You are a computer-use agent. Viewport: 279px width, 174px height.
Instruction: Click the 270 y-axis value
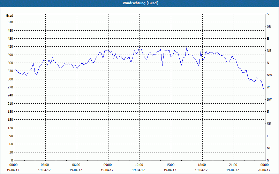click(10, 87)
